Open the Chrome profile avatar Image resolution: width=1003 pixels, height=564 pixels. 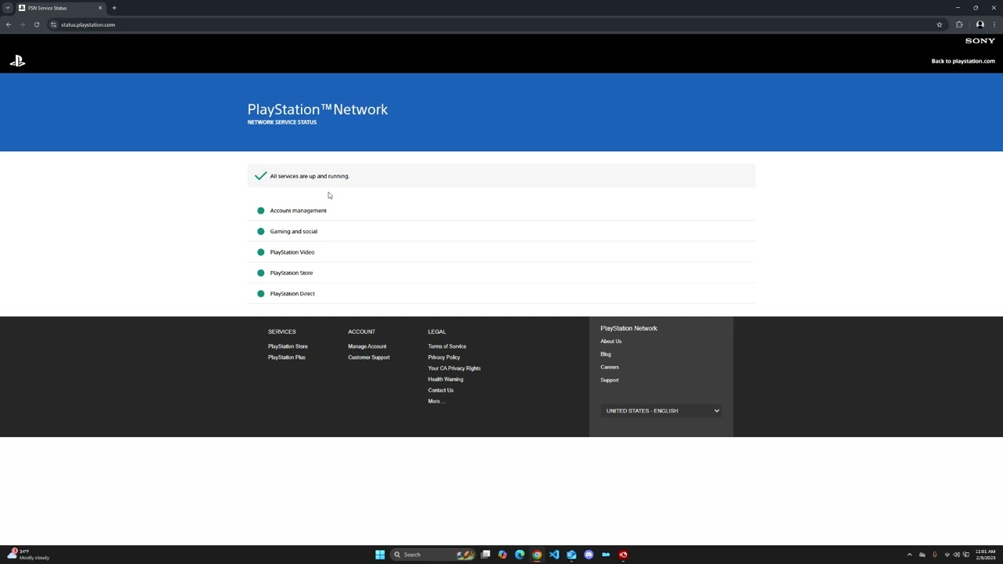tap(979, 24)
